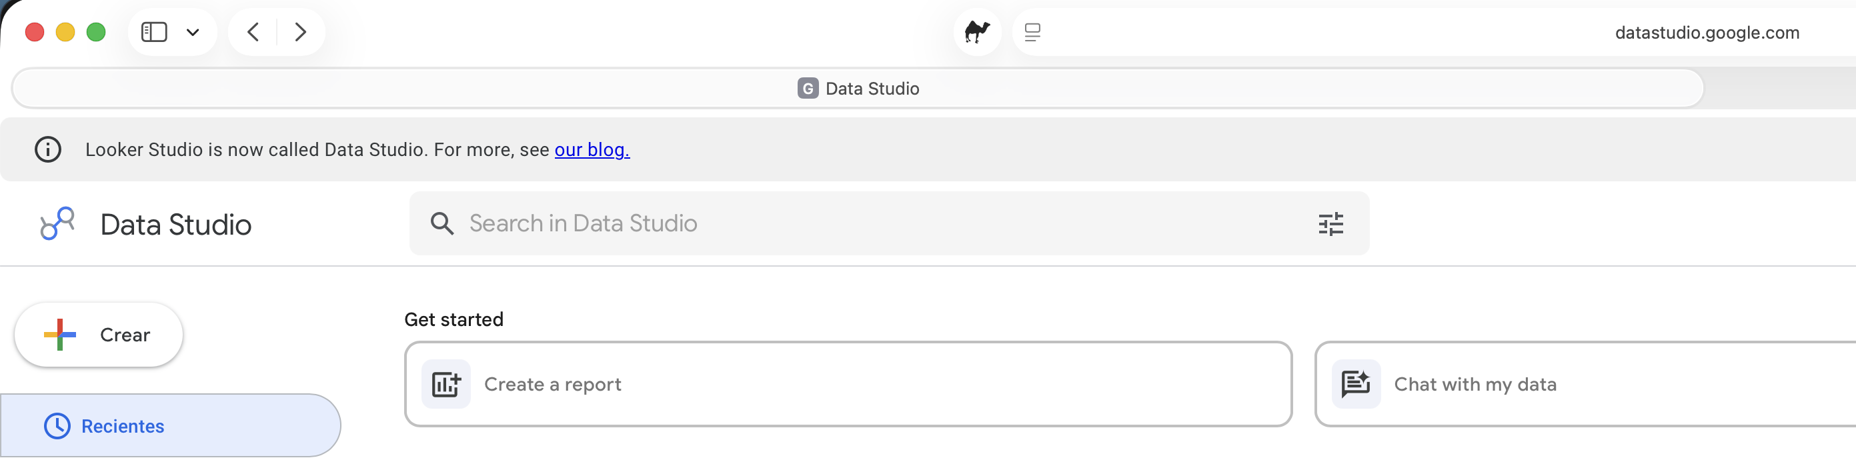Select the Data Studio browser tab

click(858, 89)
